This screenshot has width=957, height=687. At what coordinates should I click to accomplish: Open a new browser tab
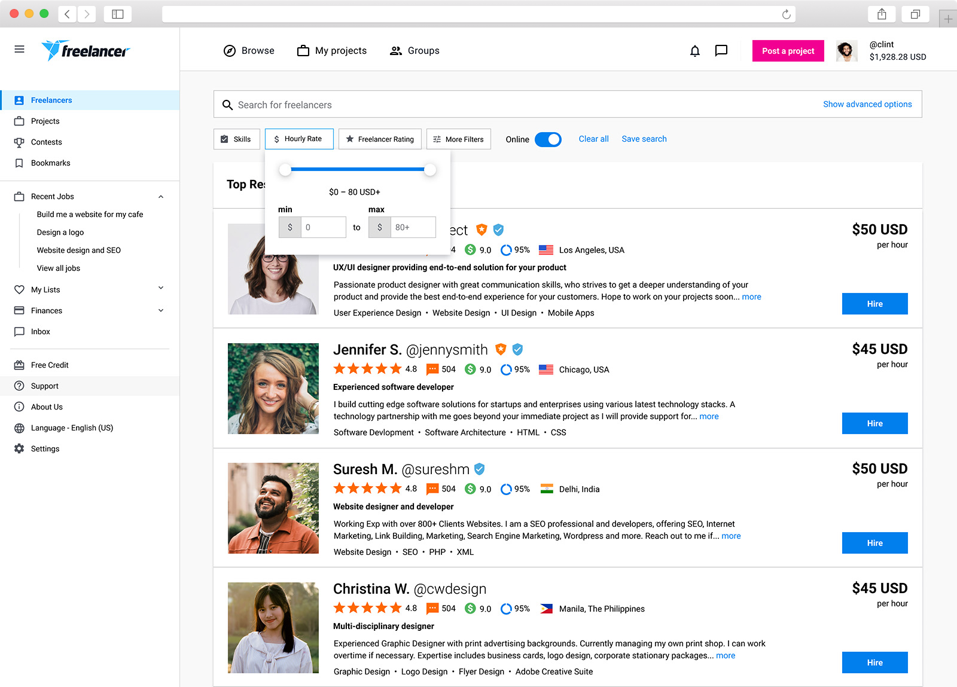point(948,19)
